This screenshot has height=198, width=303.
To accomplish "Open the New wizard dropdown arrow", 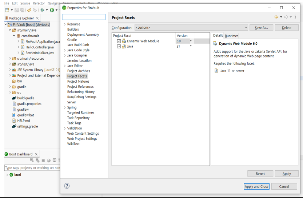I will point(12,10).
